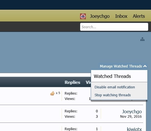Select Disable email notification option
This screenshot has height=131, width=151.
tap(115, 87)
